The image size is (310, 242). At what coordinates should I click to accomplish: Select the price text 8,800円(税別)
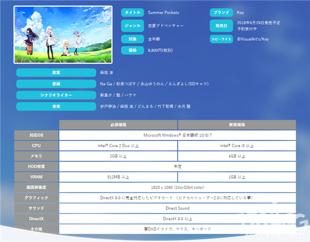tap(160, 50)
